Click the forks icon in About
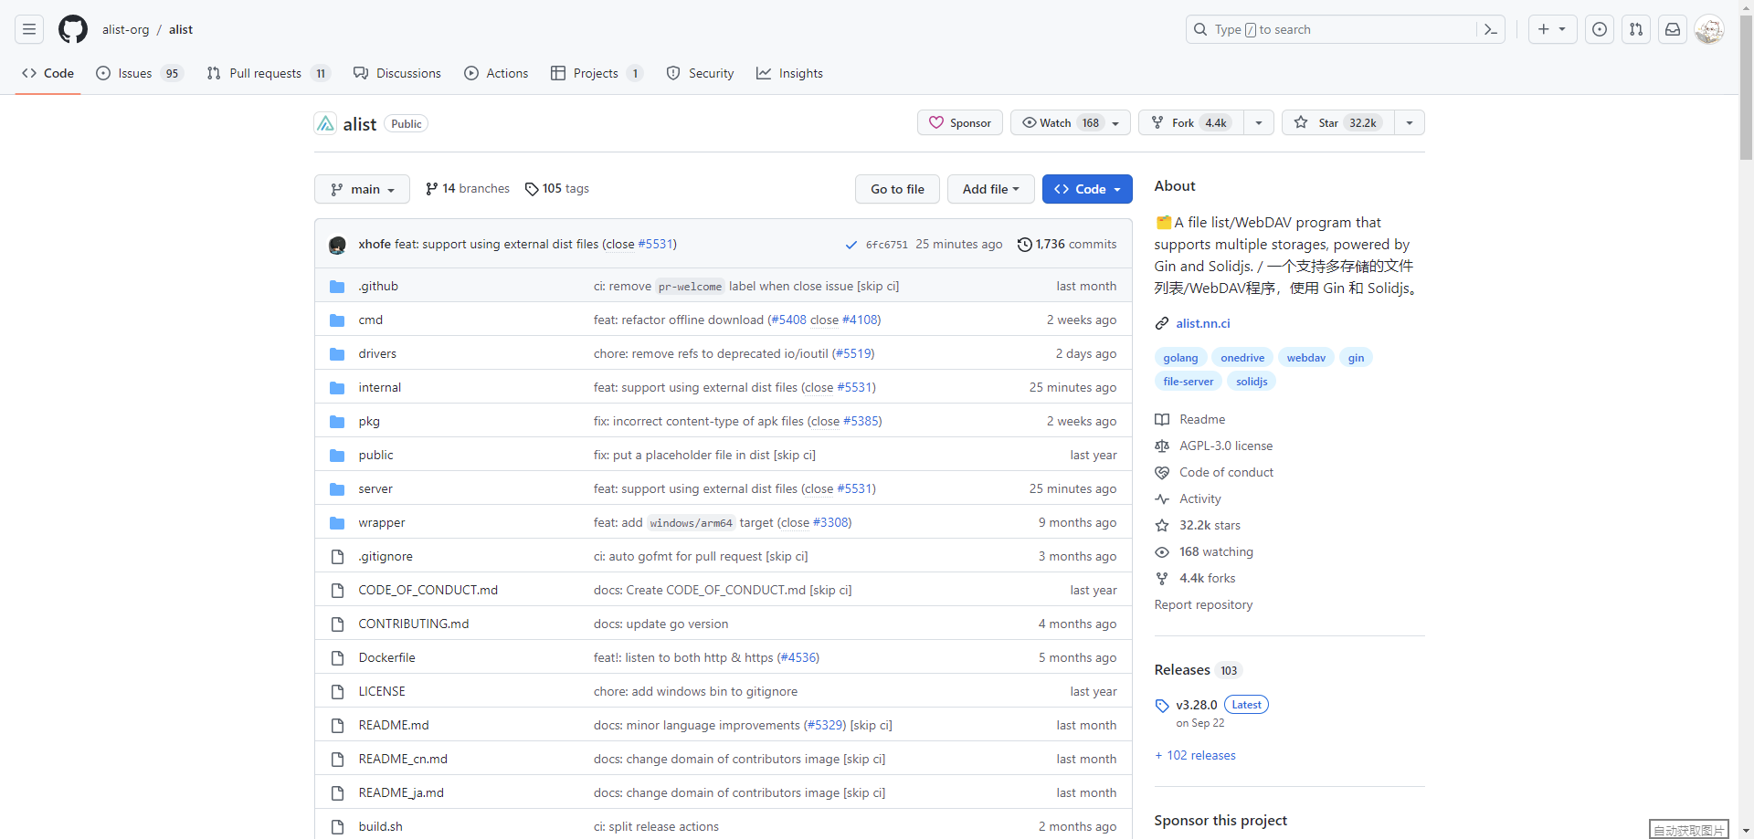Image resolution: width=1754 pixels, height=839 pixels. [1162, 578]
